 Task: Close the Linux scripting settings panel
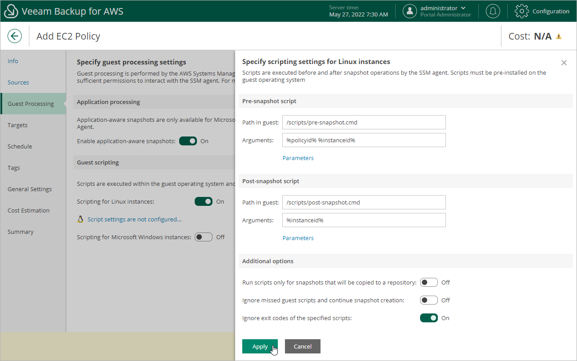(564, 63)
